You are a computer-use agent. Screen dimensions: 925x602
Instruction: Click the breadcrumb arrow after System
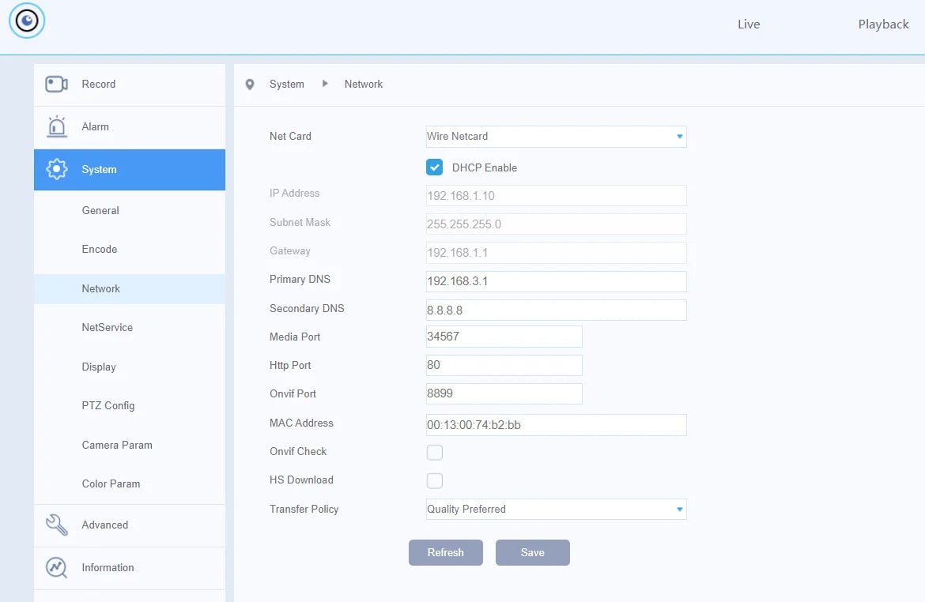click(325, 84)
